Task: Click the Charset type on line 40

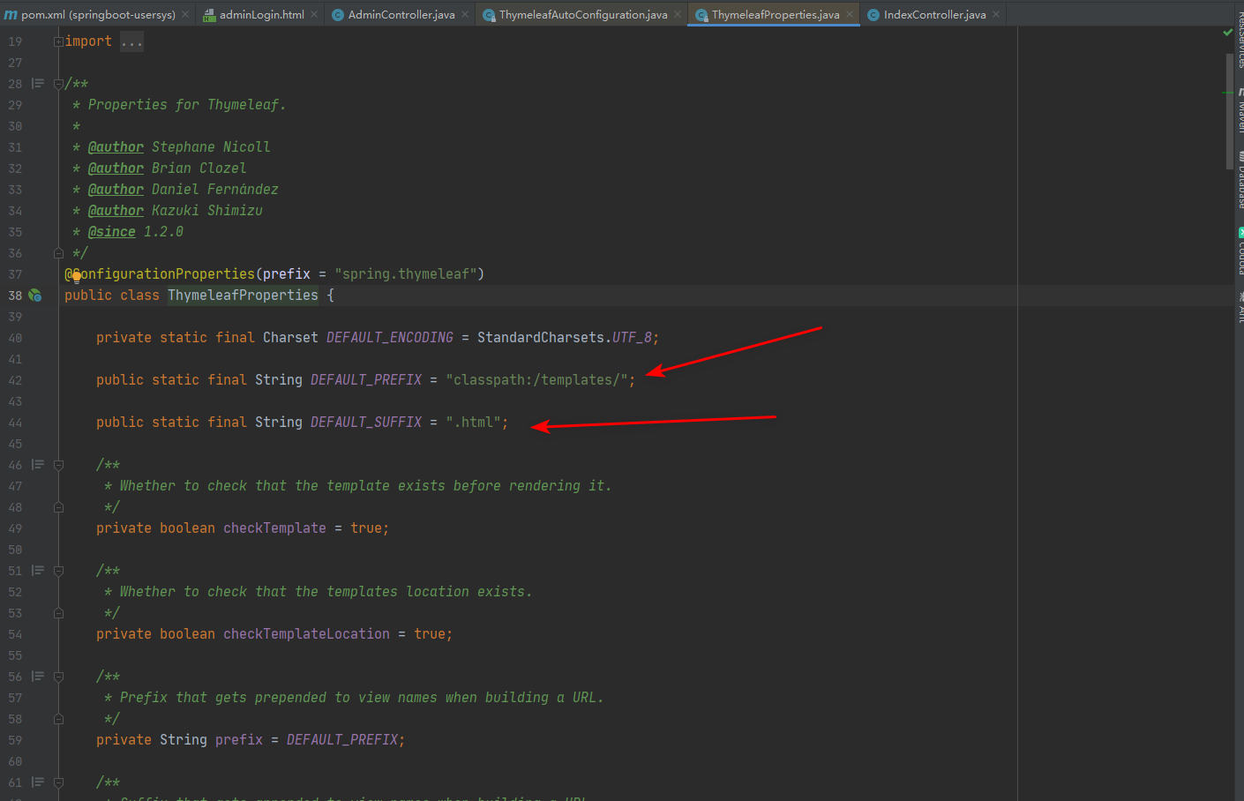Action: pyautogui.click(x=290, y=338)
